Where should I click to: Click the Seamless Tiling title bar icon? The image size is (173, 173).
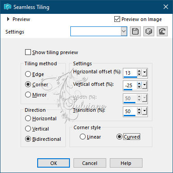(8, 7)
